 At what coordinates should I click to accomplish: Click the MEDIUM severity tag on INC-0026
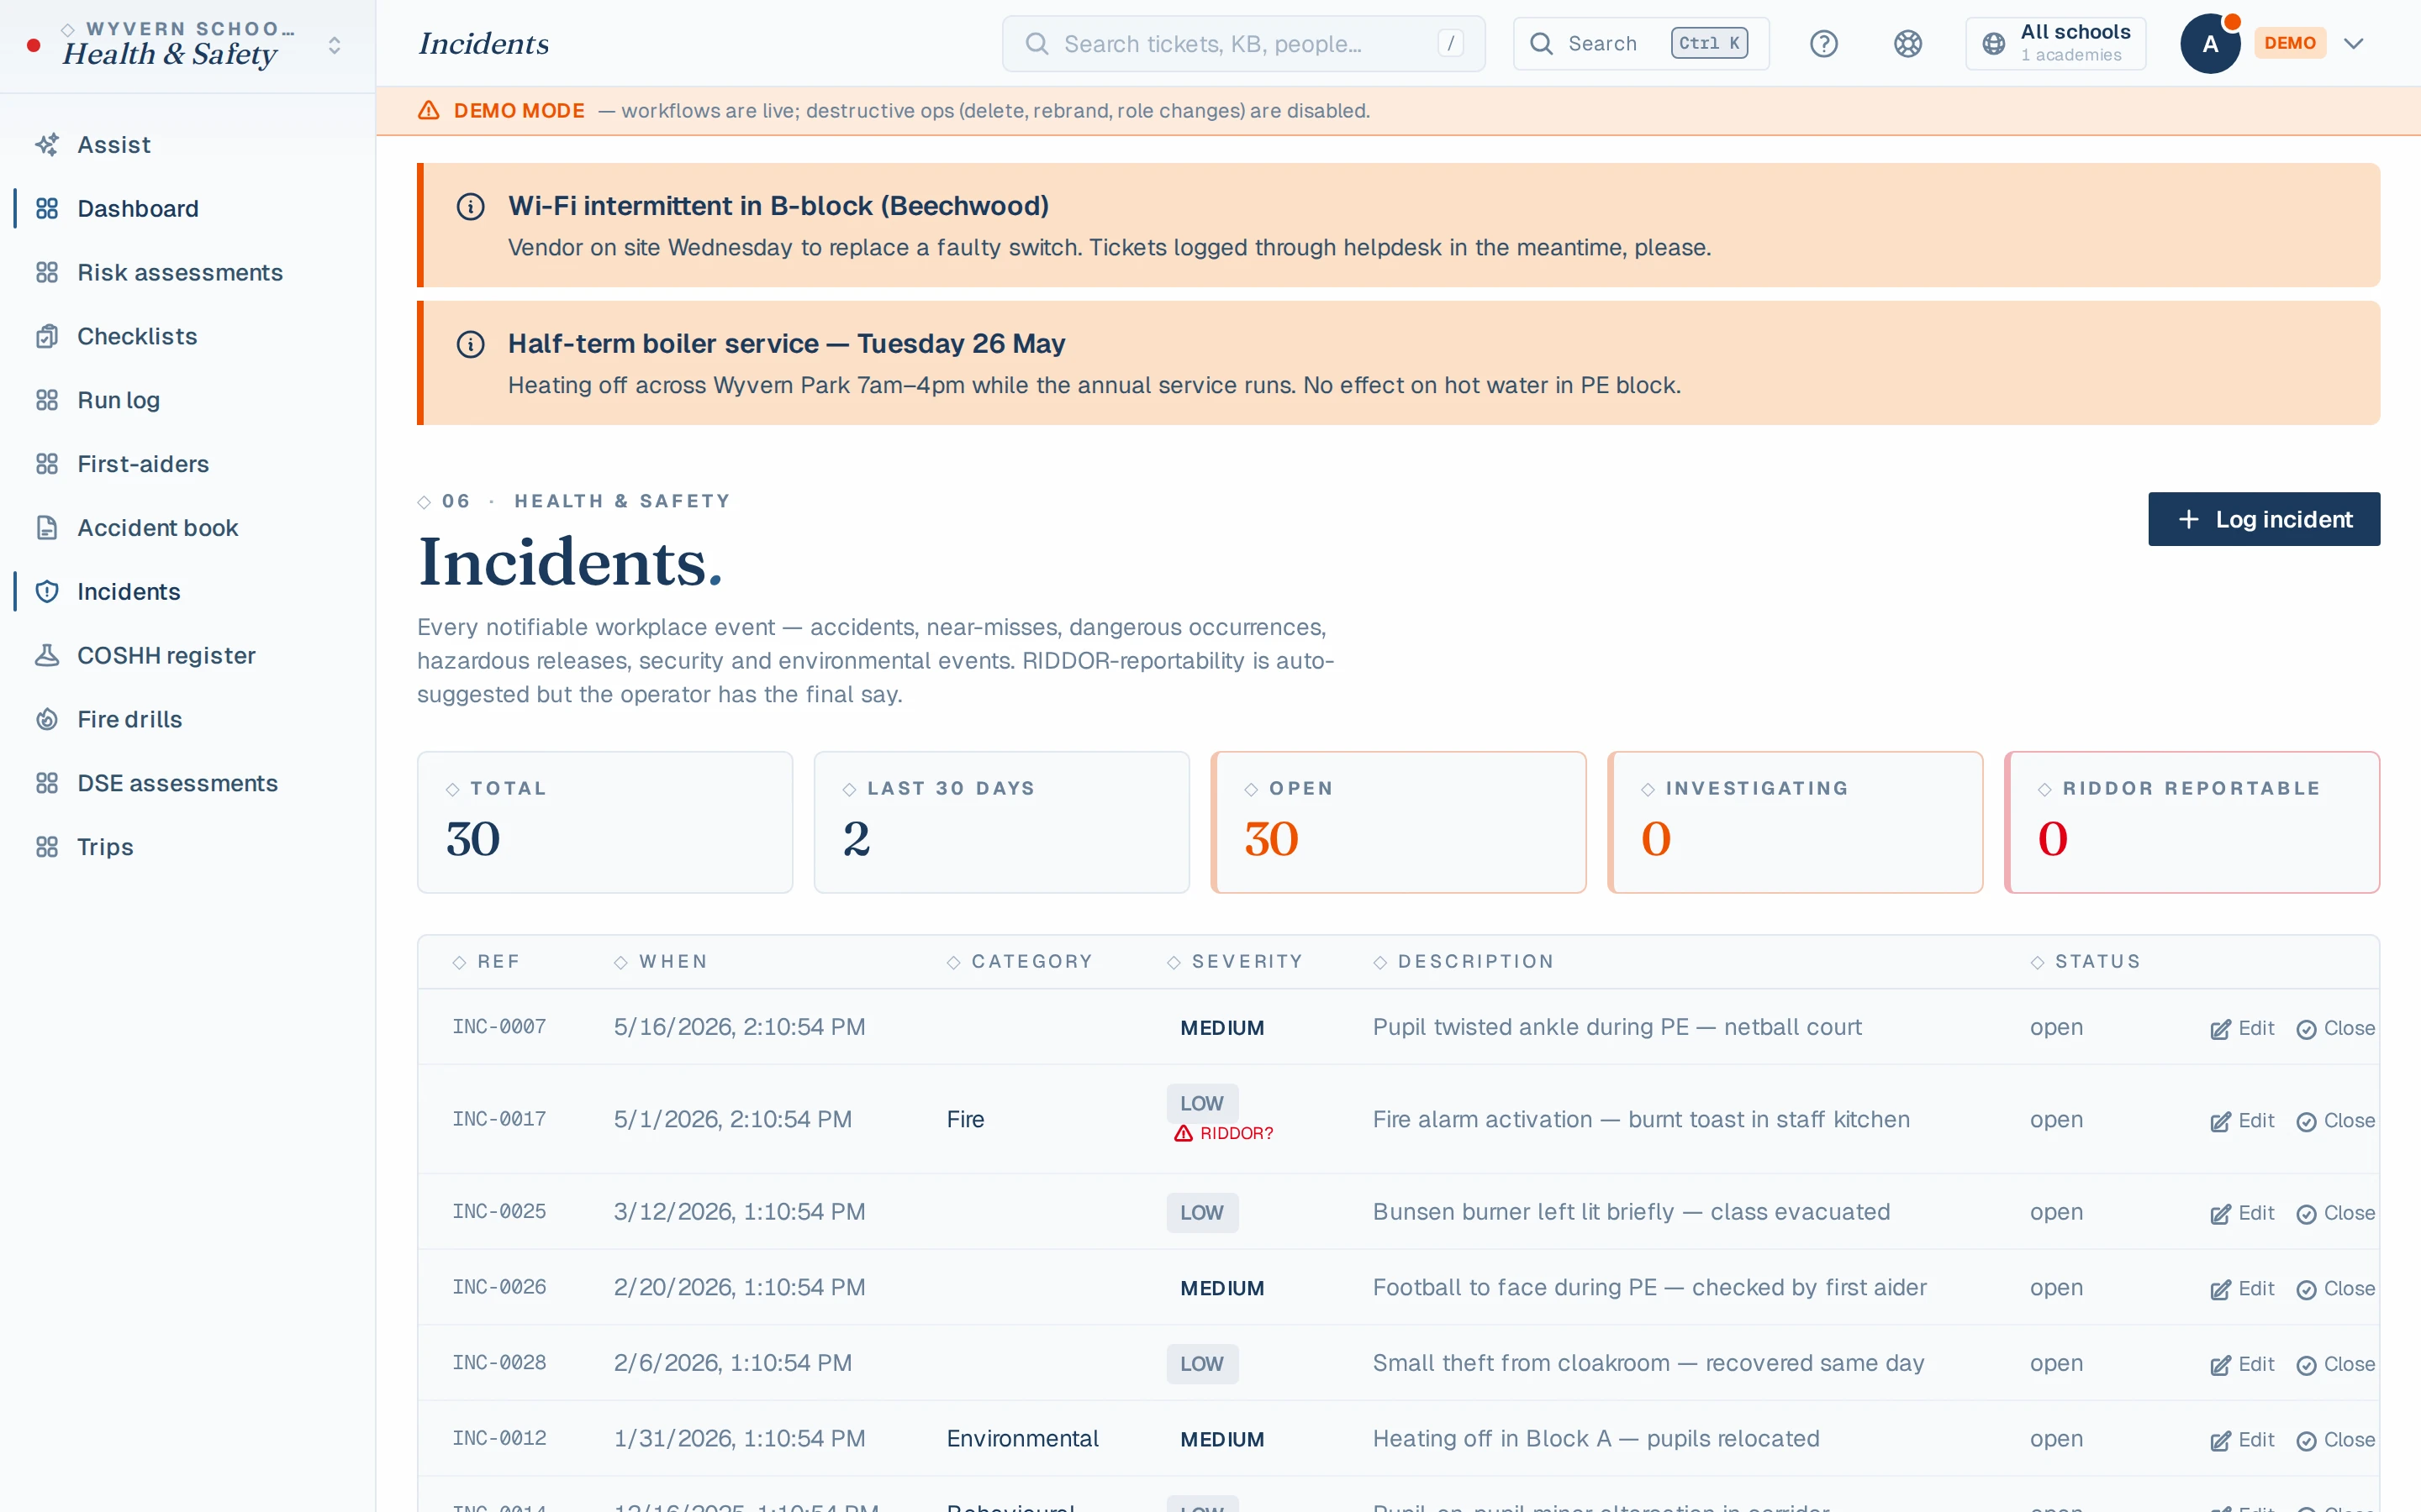coord(1221,1289)
